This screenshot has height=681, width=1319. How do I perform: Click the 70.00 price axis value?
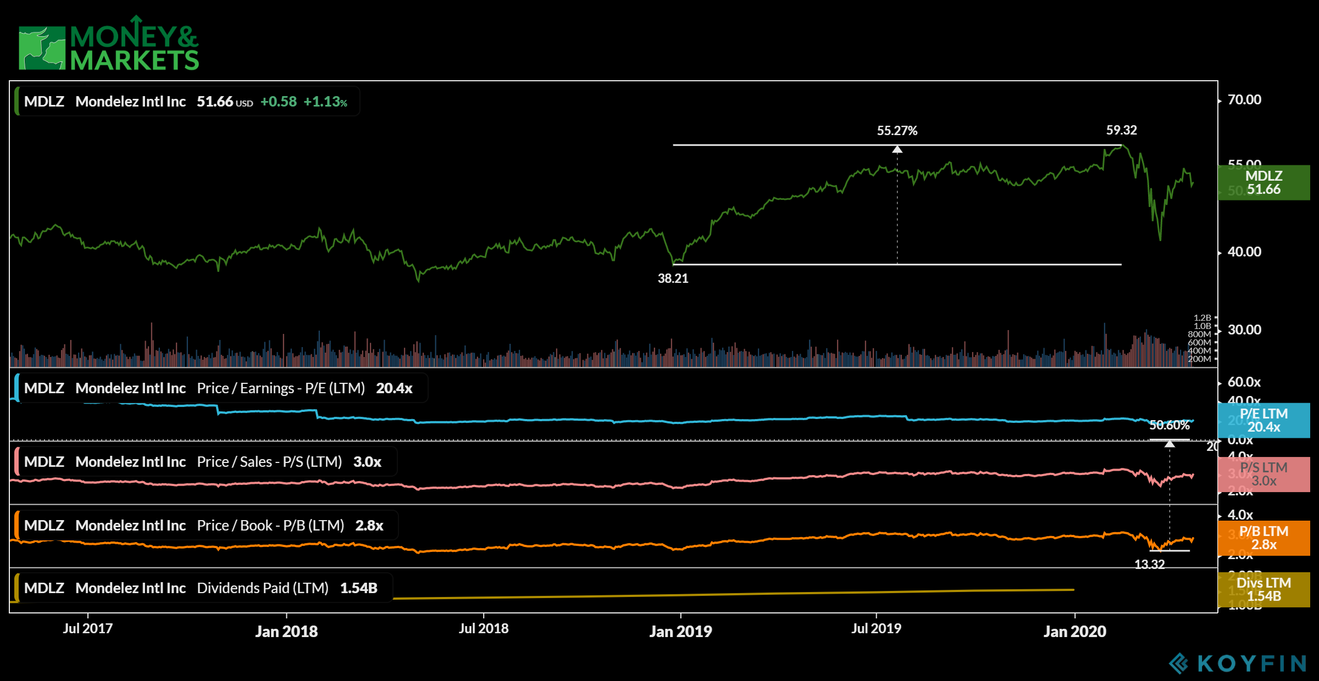tap(1245, 99)
